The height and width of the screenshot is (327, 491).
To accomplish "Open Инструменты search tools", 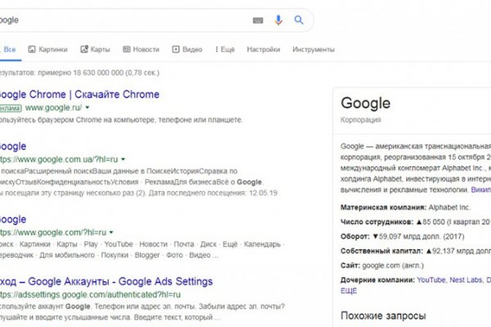I will coord(313,49).
